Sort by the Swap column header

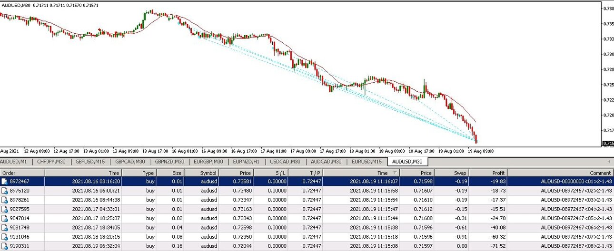click(451, 173)
